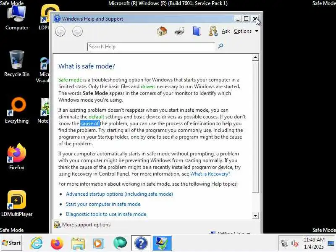Image resolution: width=336 pixels, height=252 pixels.
Task: Select the Everything desktop shortcut
Action: pos(17,110)
